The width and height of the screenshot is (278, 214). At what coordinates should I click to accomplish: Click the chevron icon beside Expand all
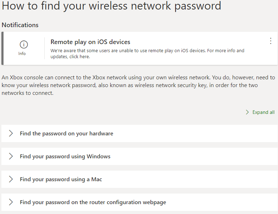(x=247, y=112)
